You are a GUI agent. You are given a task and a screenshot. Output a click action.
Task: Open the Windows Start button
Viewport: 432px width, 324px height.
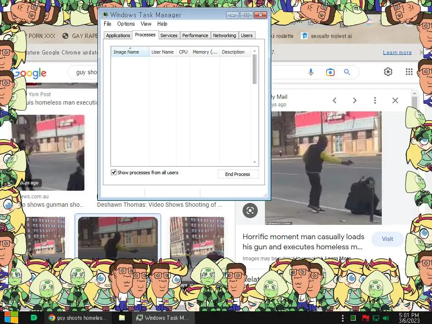coord(11,318)
